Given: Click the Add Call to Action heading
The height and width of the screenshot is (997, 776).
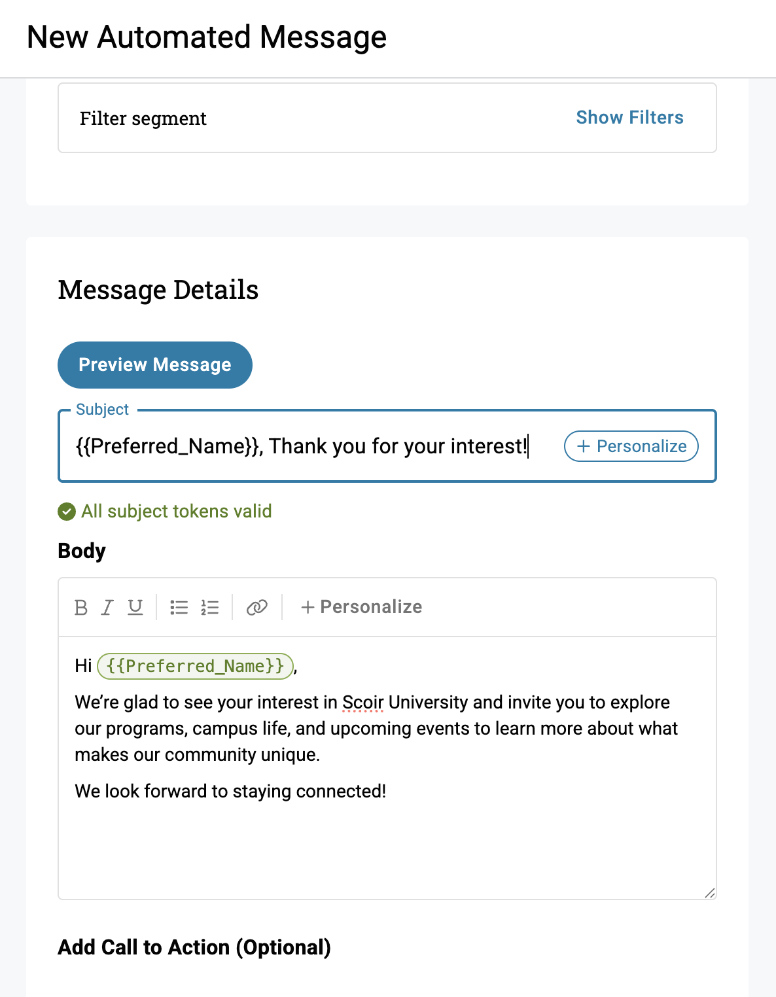Looking at the screenshot, I should [194, 947].
